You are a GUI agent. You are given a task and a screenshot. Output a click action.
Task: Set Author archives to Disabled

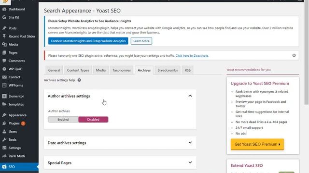[x=93, y=120]
